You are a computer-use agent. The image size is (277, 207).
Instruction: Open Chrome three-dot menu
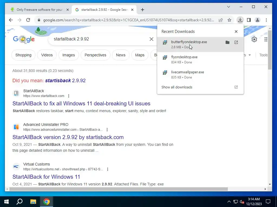[x=266, y=20]
